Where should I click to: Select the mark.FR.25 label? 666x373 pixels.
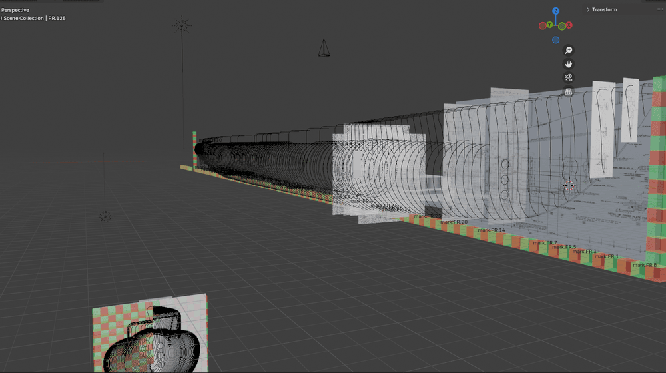click(428, 216)
